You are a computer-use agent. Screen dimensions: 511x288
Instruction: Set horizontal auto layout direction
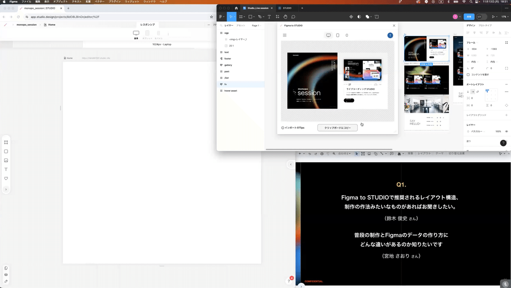[473, 92]
